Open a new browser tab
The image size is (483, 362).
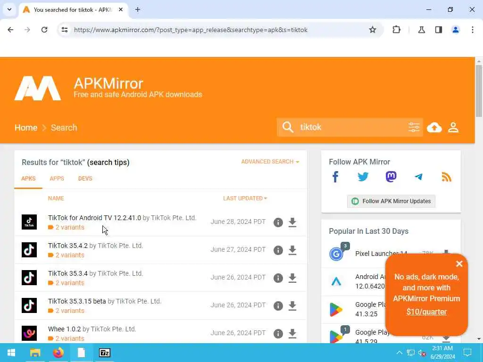pyautogui.click(x=138, y=9)
